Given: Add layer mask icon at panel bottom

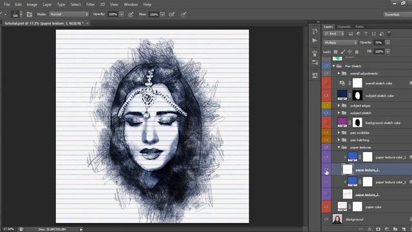Looking at the screenshot, I should tap(379, 229).
